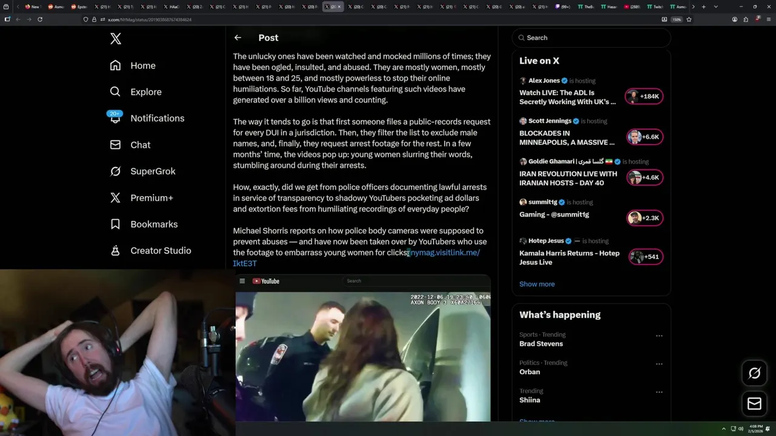Open the Windows volume control
This screenshot has width=776, height=436.
coord(741,429)
